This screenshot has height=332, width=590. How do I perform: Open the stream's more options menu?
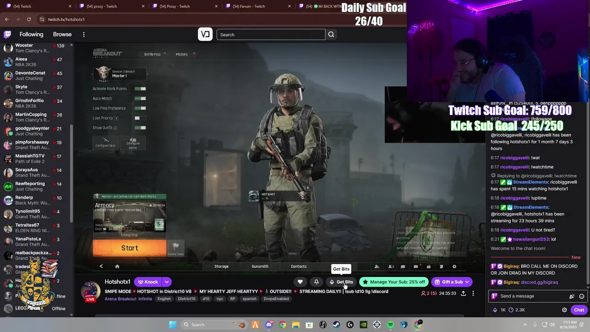(x=473, y=293)
